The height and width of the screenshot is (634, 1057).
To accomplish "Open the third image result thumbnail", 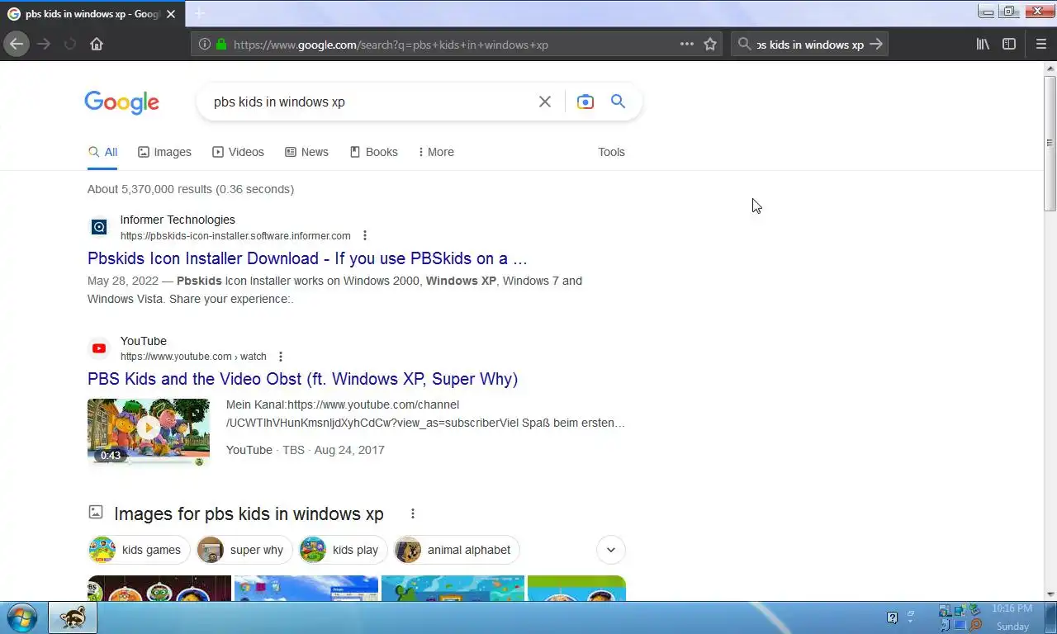I will pyautogui.click(x=453, y=588).
